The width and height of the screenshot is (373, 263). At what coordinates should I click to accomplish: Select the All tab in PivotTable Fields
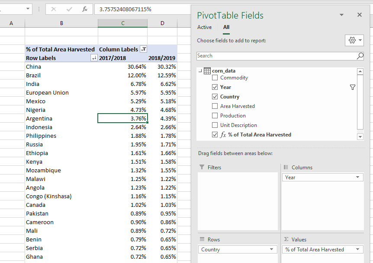point(226,27)
